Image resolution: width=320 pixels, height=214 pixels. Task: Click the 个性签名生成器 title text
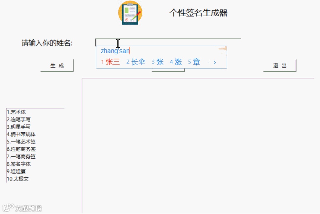[x=198, y=13]
